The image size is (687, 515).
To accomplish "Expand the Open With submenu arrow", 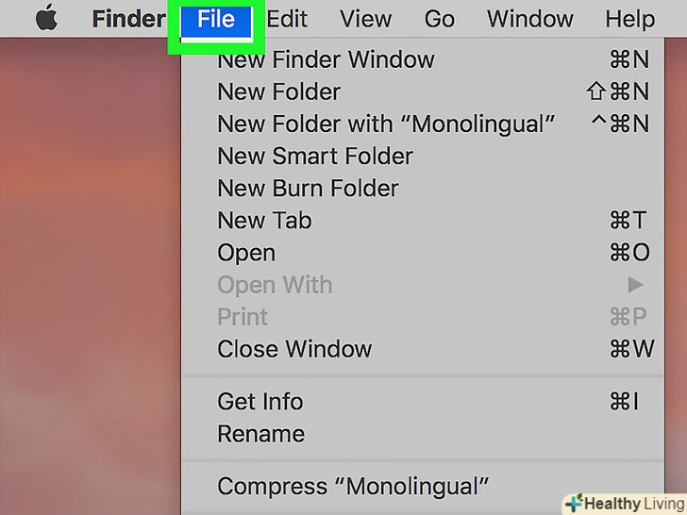I will [x=635, y=284].
